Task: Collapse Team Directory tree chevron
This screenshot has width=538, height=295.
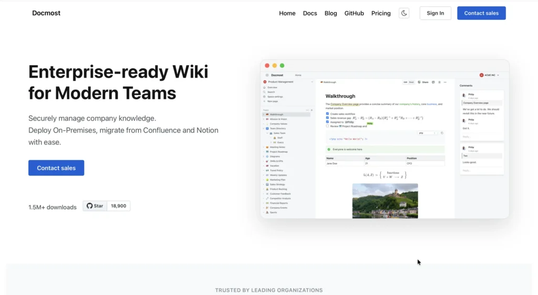Action: [x=264, y=129]
